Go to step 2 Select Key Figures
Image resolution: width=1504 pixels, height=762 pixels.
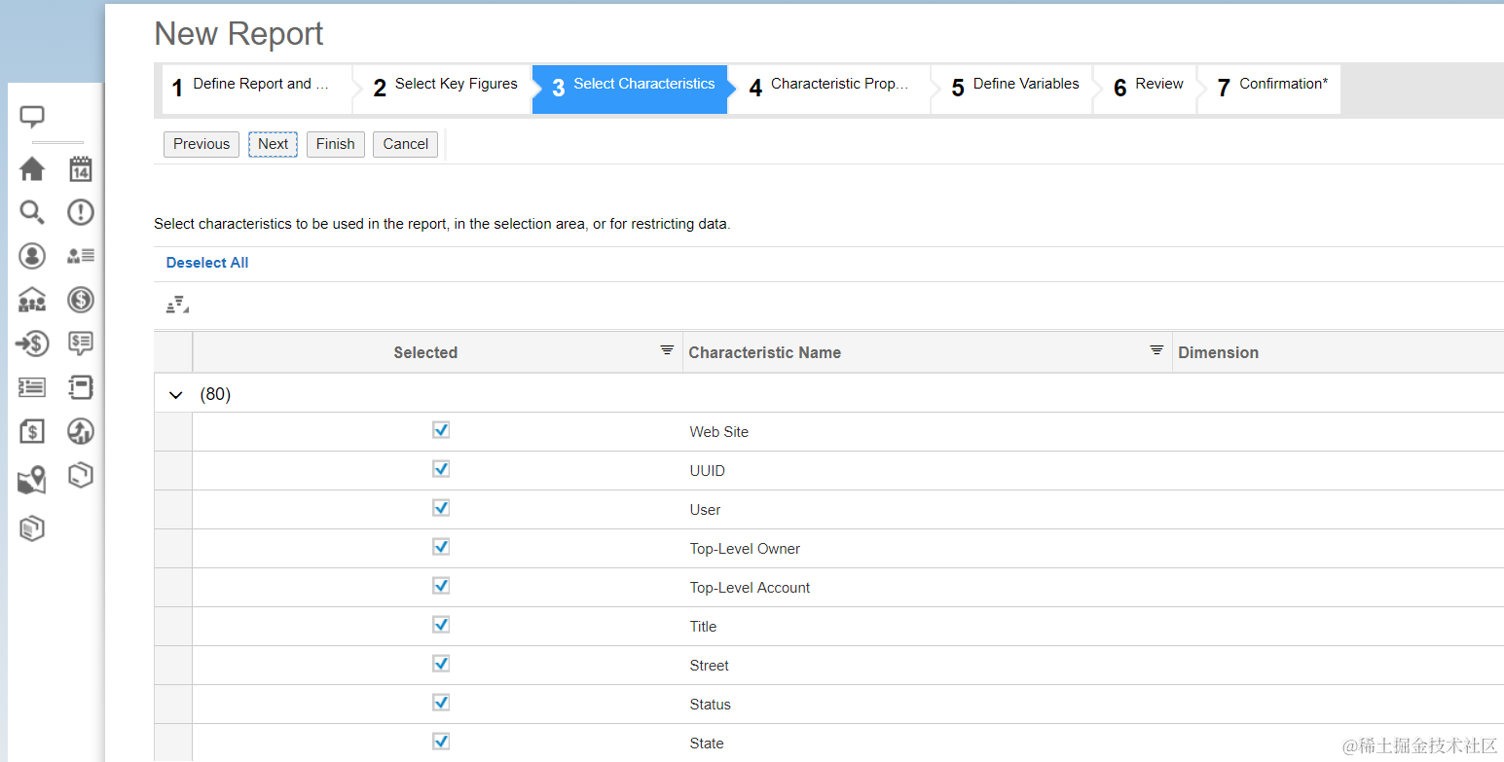[445, 89]
